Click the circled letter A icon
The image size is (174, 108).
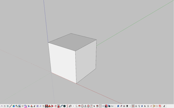point(88,106)
